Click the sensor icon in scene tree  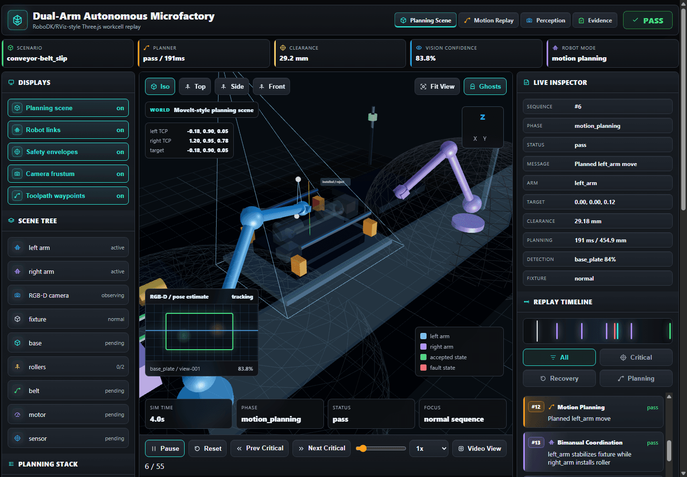tap(18, 438)
